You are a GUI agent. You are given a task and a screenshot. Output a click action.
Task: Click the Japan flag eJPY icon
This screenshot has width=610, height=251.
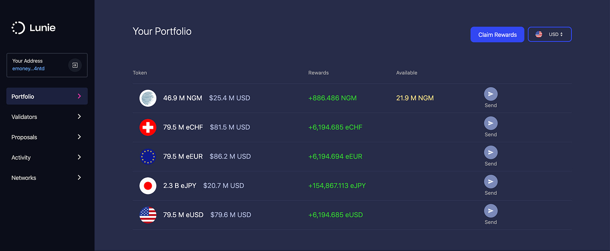tap(148, 186)
